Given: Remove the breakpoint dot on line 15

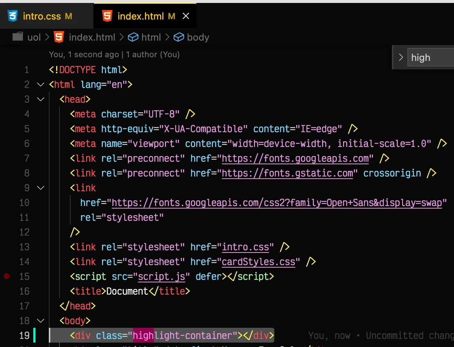Looking at the screenshot, I should click(x=6, y=276).
